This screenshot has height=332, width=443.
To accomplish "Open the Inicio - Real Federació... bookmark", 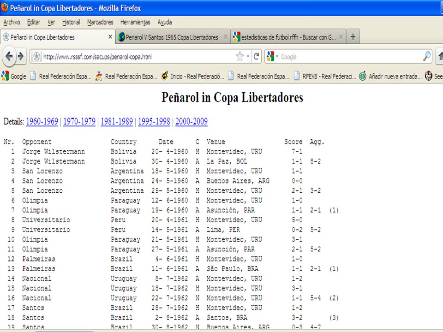I will click(x=193, y=76).
